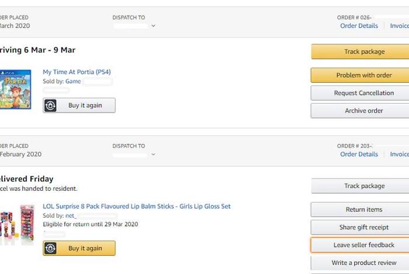Open Order Details for order 026
Screen dimensions: 409x274
point(359,26)
